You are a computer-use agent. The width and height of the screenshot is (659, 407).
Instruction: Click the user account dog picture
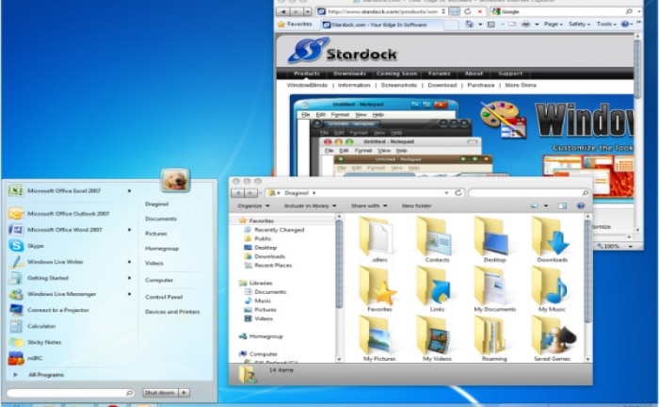click(x=175, y=180)
